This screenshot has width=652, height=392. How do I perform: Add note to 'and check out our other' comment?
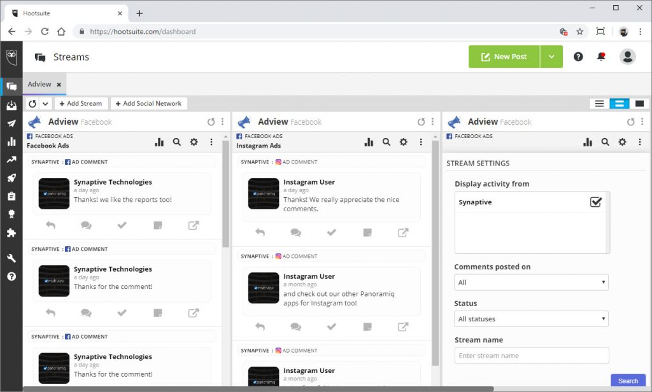[x=367, y=326]
